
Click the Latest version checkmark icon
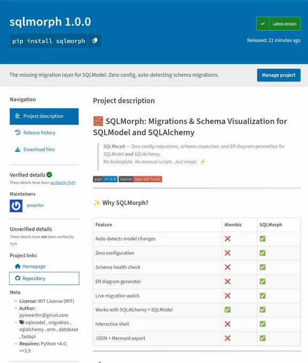263,23
